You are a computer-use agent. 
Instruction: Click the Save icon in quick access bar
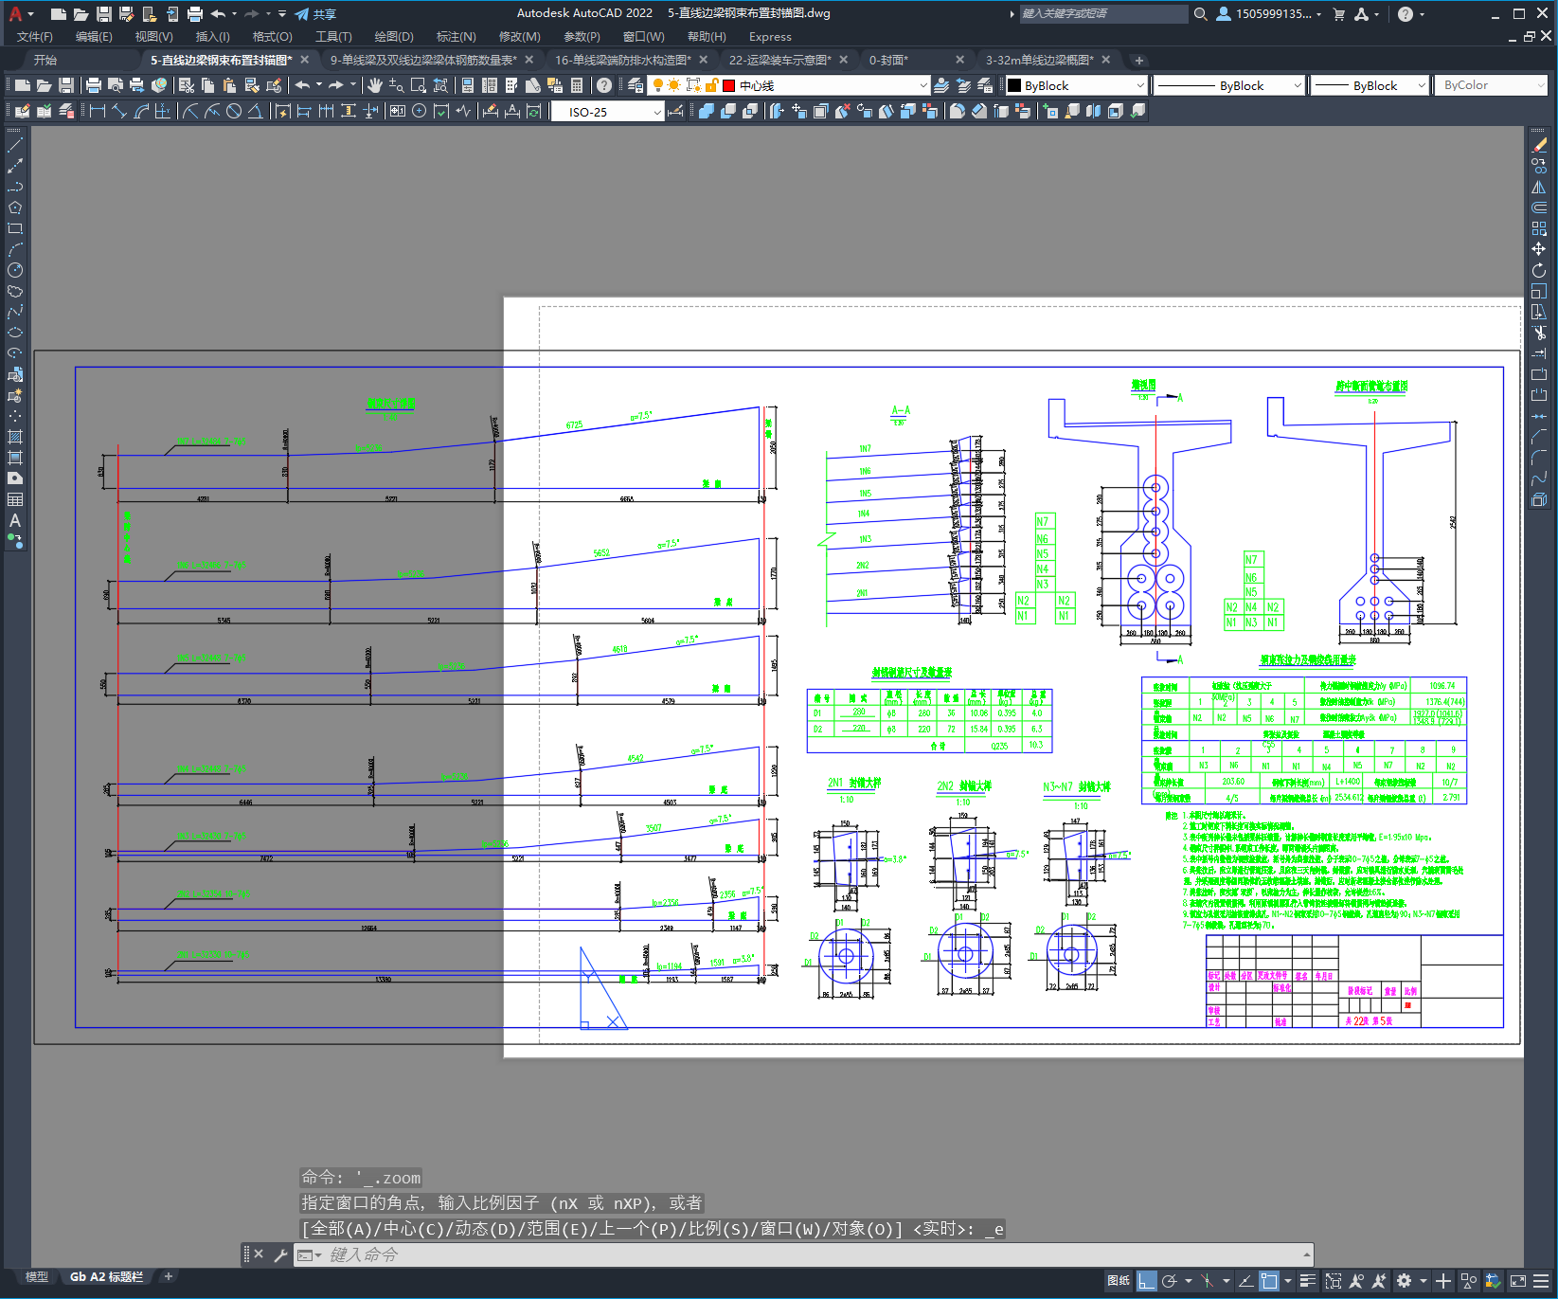point(104,13)
